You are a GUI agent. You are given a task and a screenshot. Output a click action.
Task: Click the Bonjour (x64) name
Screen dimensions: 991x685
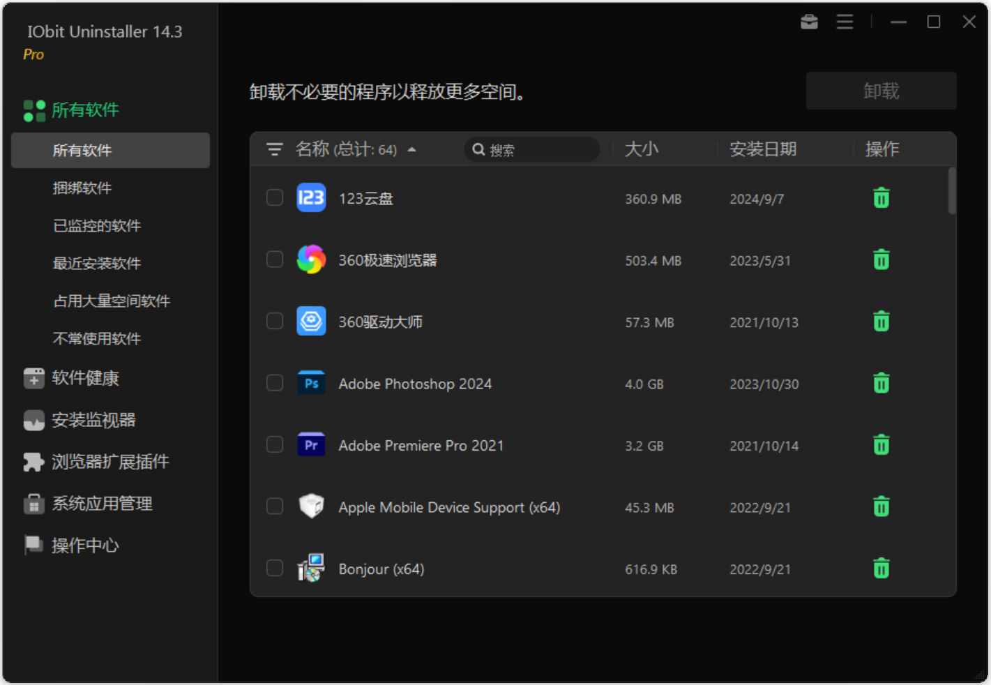(x=381, y=569)
